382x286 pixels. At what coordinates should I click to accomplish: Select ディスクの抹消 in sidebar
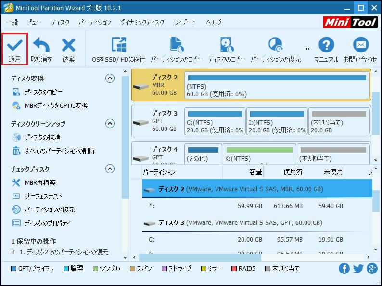pyautogui.click(x=42, y=138)
